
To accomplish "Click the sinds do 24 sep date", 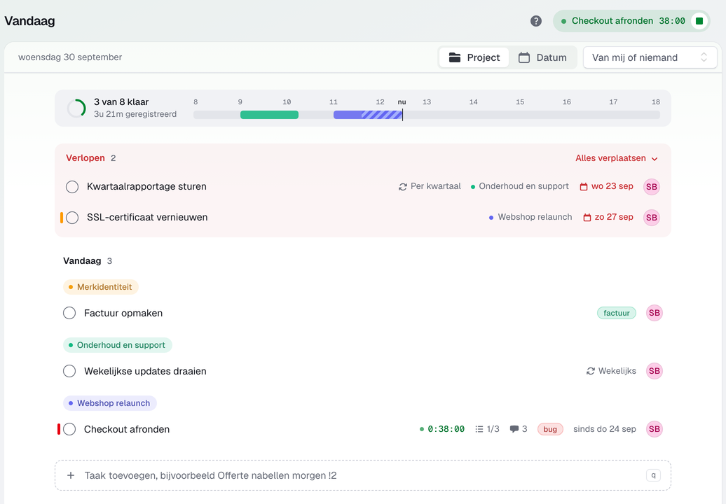I will pyautogui.click(x=604, y=429).
